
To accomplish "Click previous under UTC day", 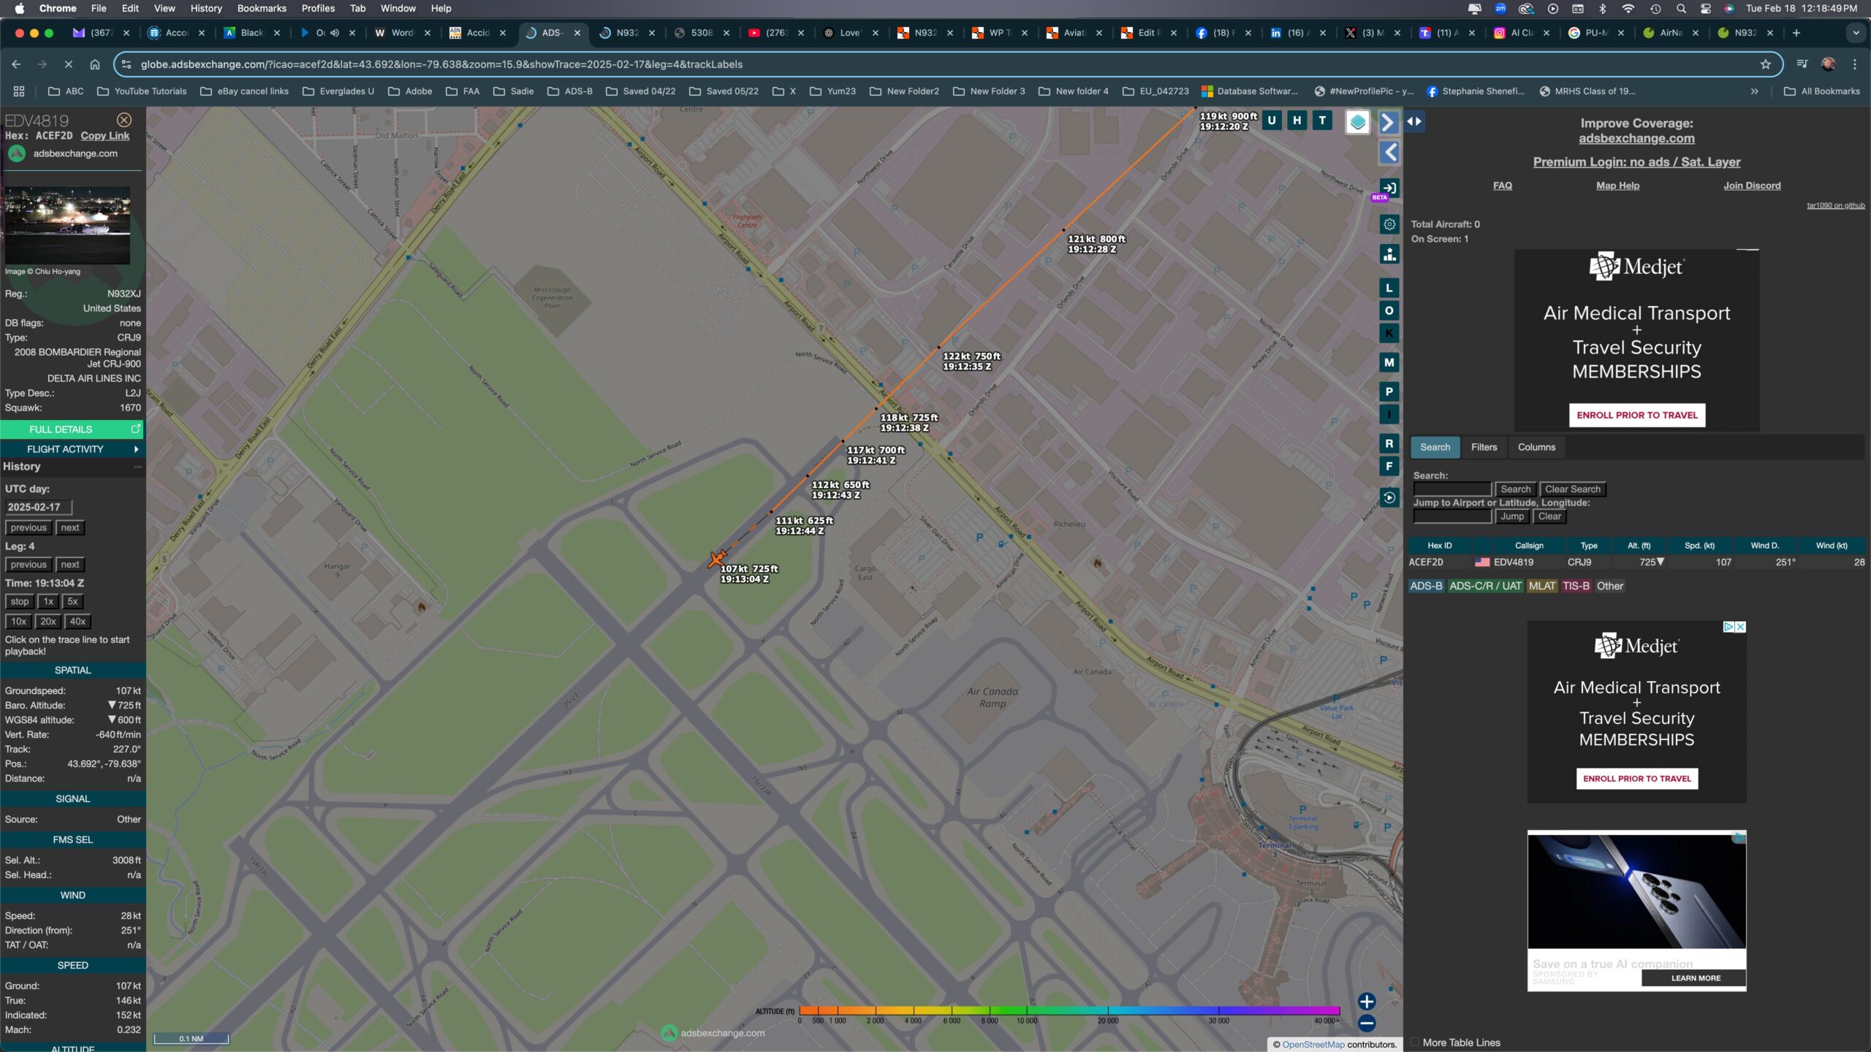I will pyautogui.click(x=29, y=528).
